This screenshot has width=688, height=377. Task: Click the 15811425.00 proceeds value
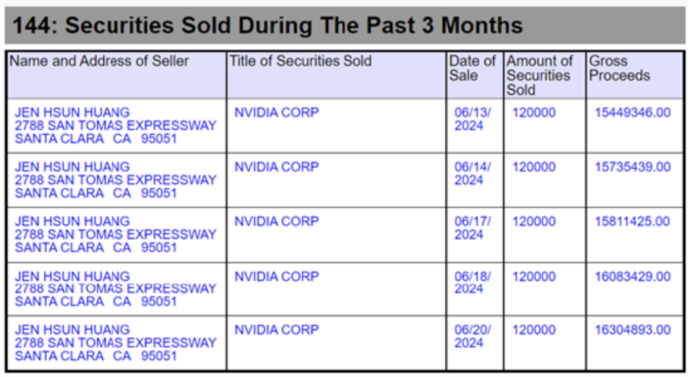coord(632,222)
